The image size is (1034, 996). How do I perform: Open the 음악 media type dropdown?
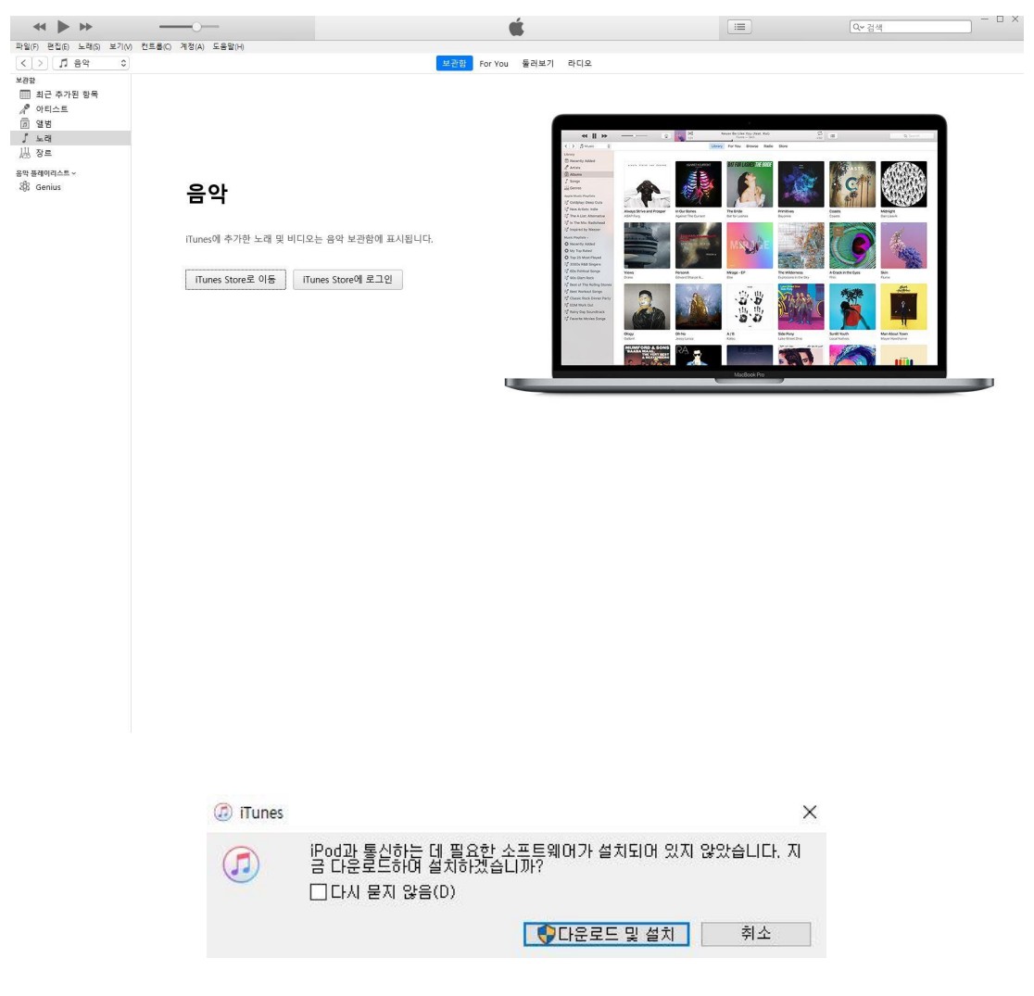pos(91,63)
